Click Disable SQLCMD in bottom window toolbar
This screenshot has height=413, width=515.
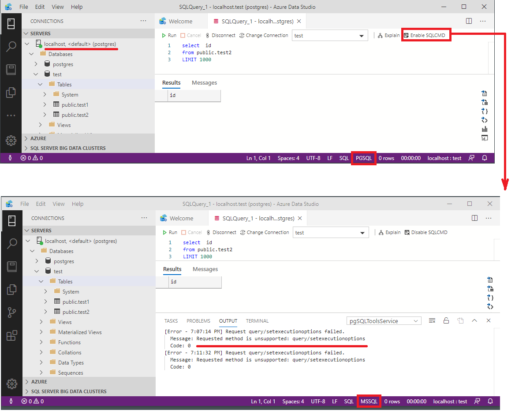(426, 232)
